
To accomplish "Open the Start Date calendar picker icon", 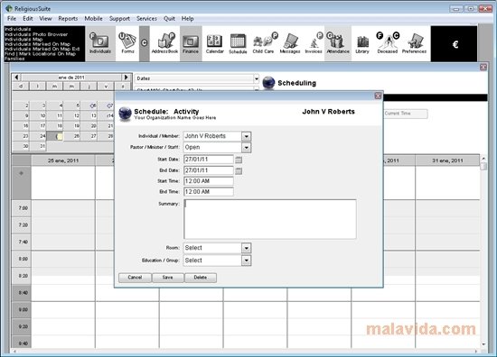I will [x=239, y=160].
